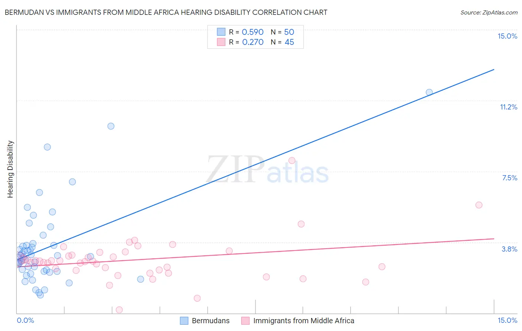Click the blue swatch beside R = 0.590
522x331 pixels.
click(x=221, y=32)
